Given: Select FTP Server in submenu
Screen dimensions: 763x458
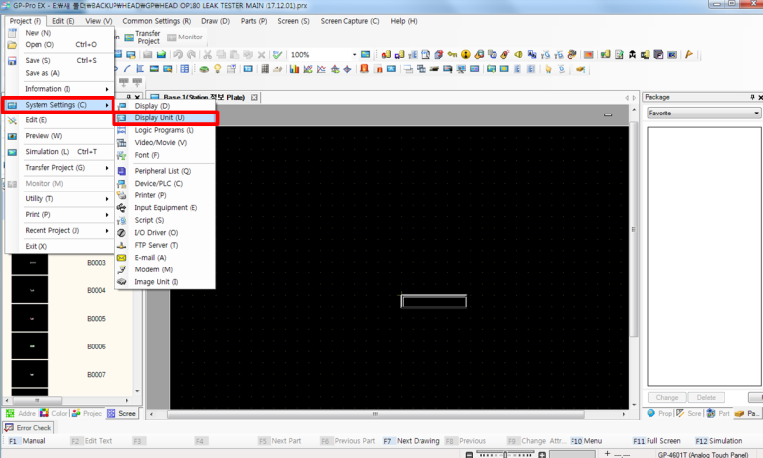Looking at the screenshot, I should (166, 245).
